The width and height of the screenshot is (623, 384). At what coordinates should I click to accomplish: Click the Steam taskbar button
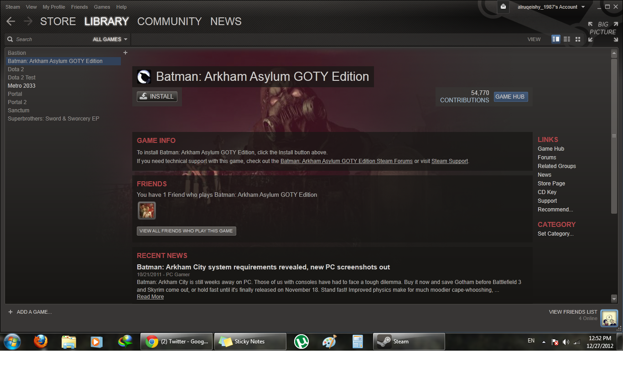(x=409, y=342)
